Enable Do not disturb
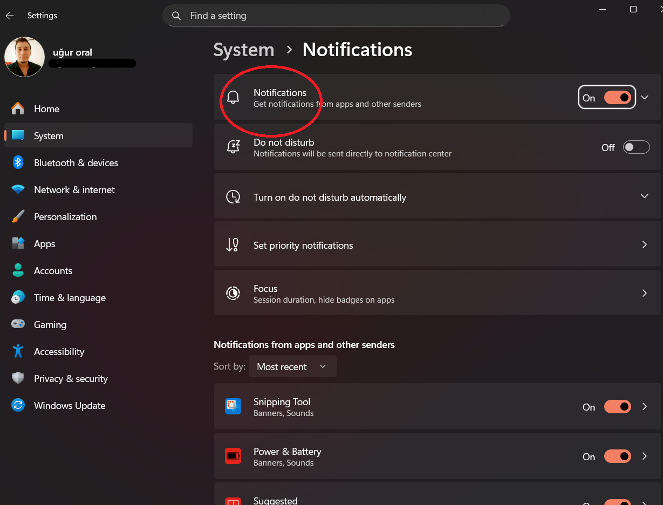The width and height of the screenshot is (663, 505). [x=636, y=147]
